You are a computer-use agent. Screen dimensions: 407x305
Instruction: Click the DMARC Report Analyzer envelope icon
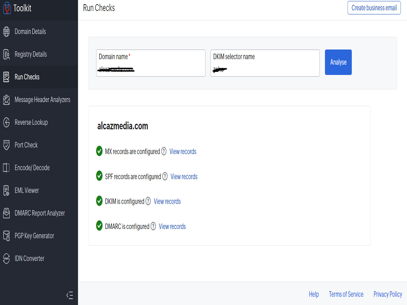[7, 213]
